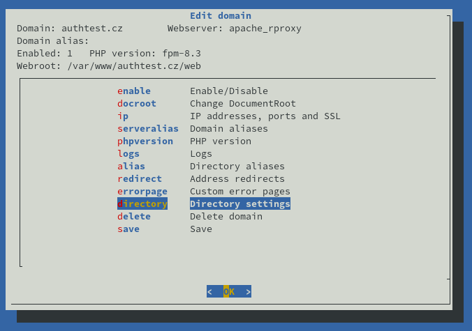Open phpversion option
This screenshot has width=472, height=331.
[145, 141]
